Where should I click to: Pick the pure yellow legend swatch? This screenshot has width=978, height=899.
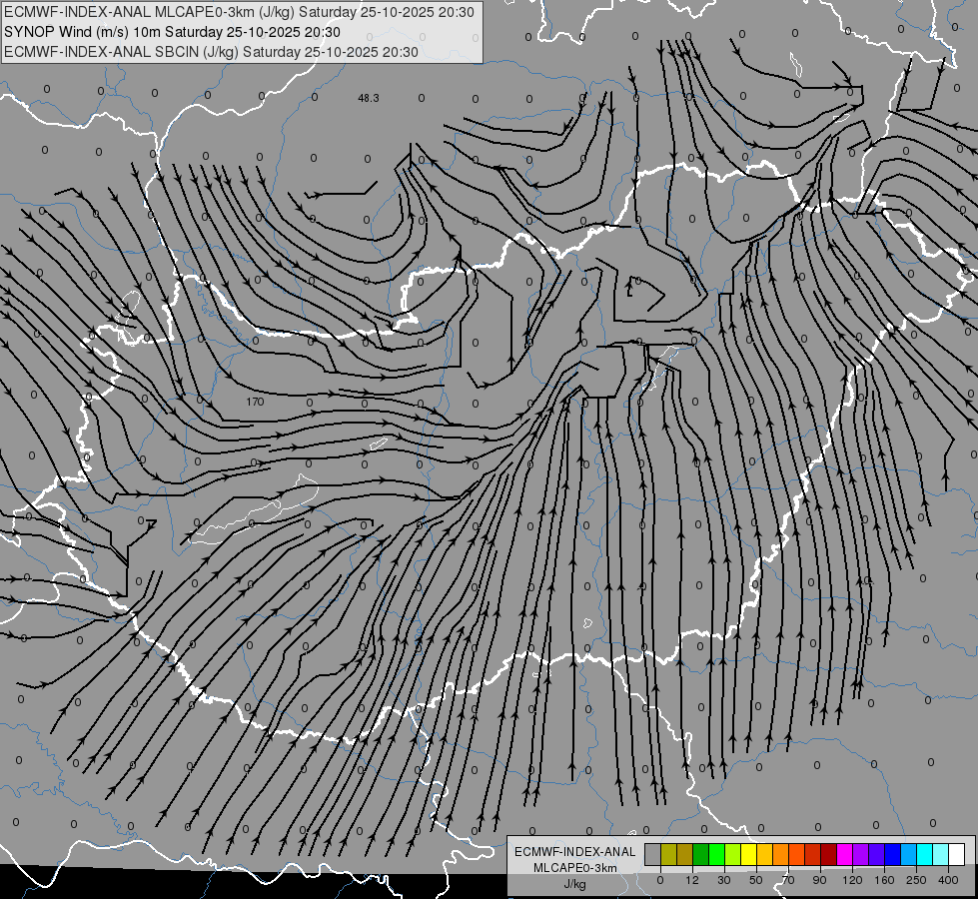point(748,855)
